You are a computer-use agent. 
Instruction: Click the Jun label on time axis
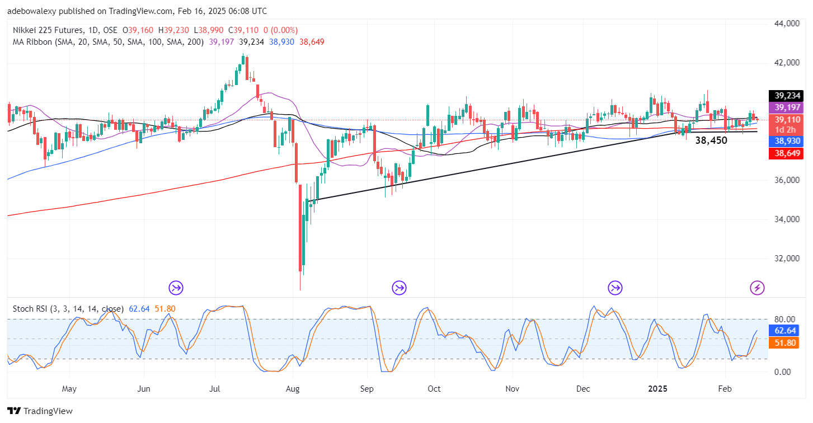coord(144,389)
